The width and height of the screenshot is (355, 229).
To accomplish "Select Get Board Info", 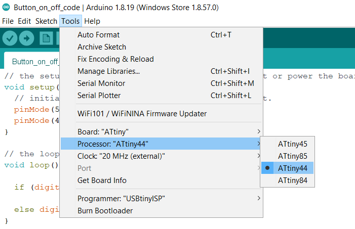I will (x=162, y=180).
